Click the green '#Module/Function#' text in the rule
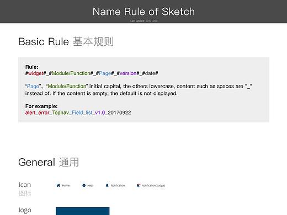 coord(71,73)
